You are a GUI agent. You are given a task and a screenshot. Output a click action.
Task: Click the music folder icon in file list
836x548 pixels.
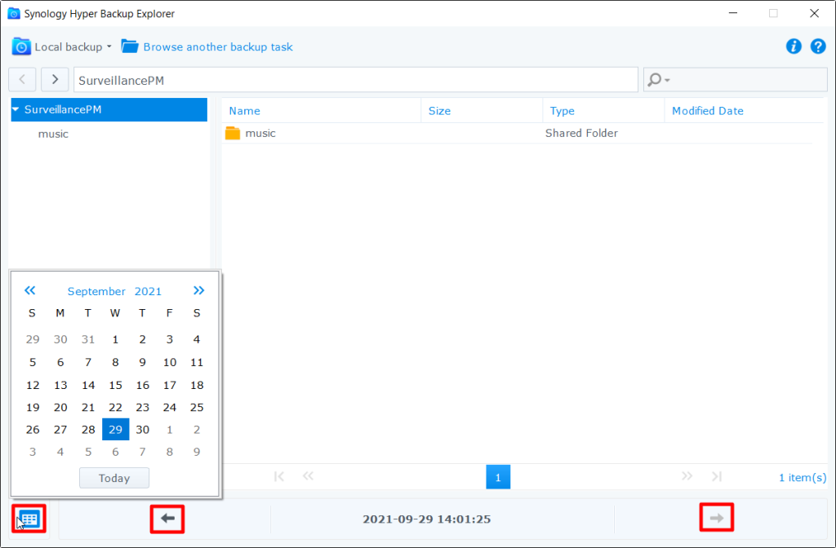[233, 133]
